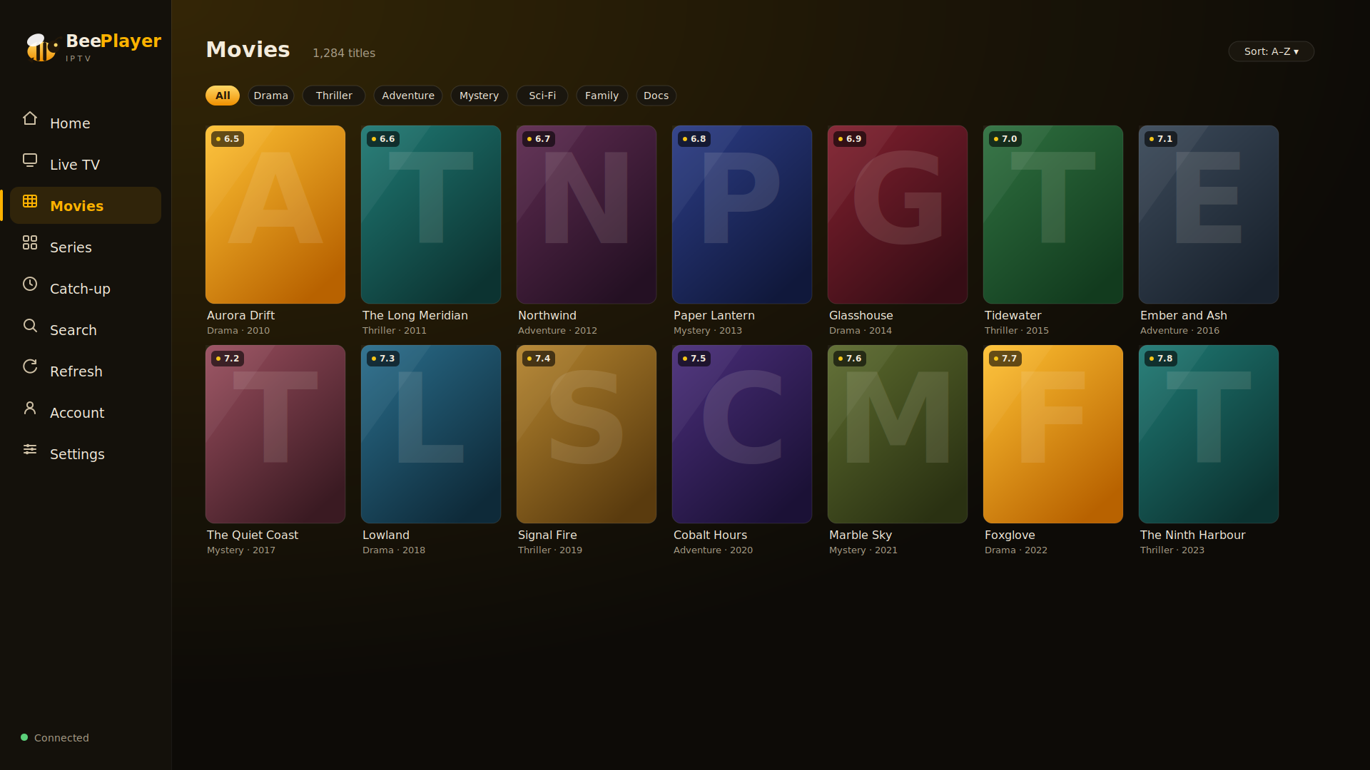Click "Thriller · 2023" subtitle
1370x770 pixels.
[x=1172, y=550]
